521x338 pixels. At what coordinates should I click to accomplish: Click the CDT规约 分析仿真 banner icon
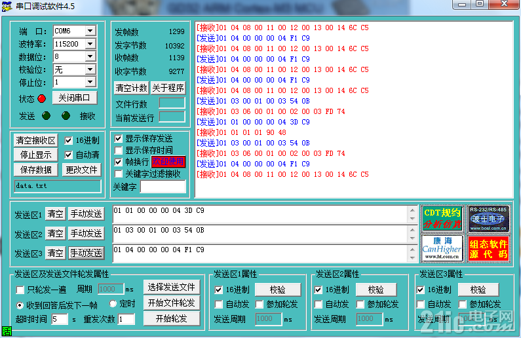point(442,218)
